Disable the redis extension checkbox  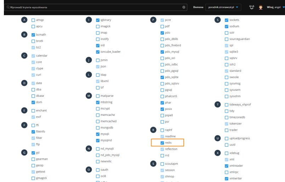162,143
